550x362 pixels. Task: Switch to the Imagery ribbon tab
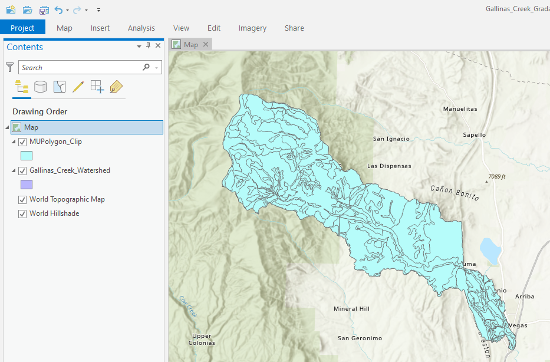[252, 28]
